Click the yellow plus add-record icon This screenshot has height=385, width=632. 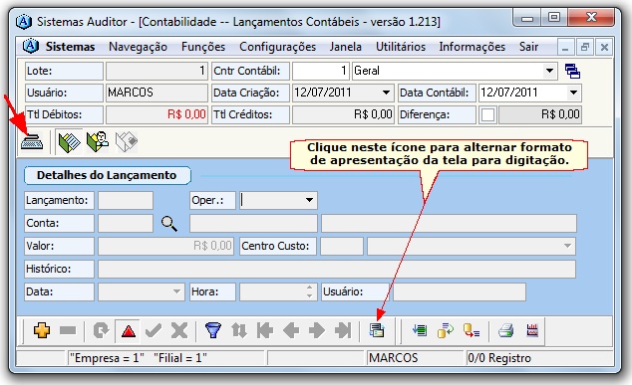[x=42, y=330]
